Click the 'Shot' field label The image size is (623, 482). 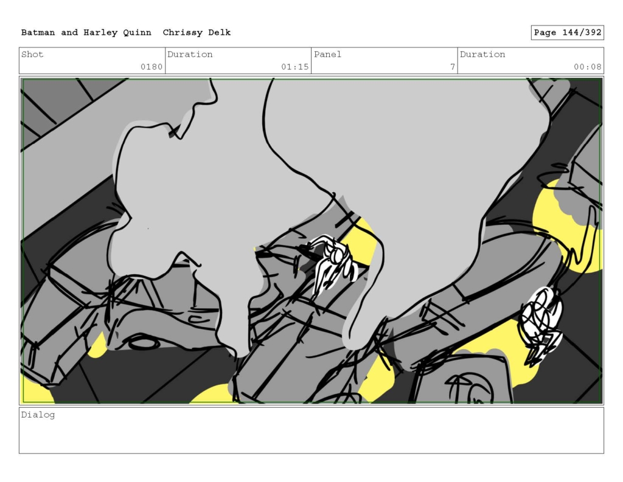click(32, 54)
